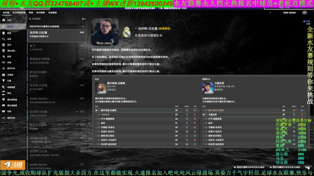Open the Team Report (球队报告) sidebar icon

(x=3, y=51)
